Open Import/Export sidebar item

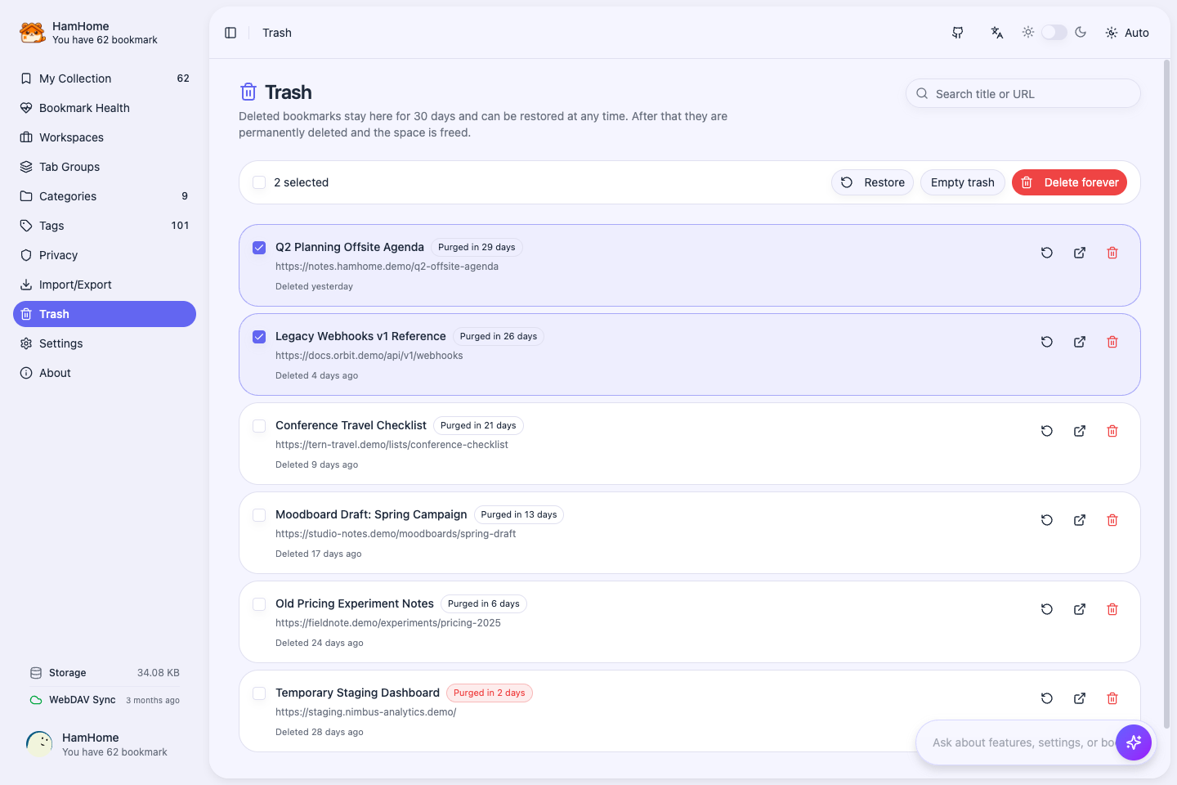[x=105, y=285]
